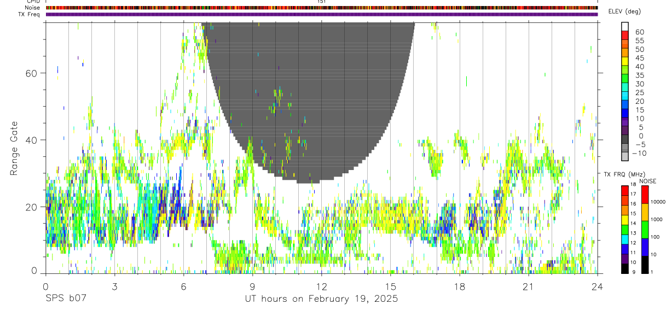Viewport: 672px width, 310px height.
Task: Click the yellow segment of the TX FRQ color bar
Action: tap(625, 220)
